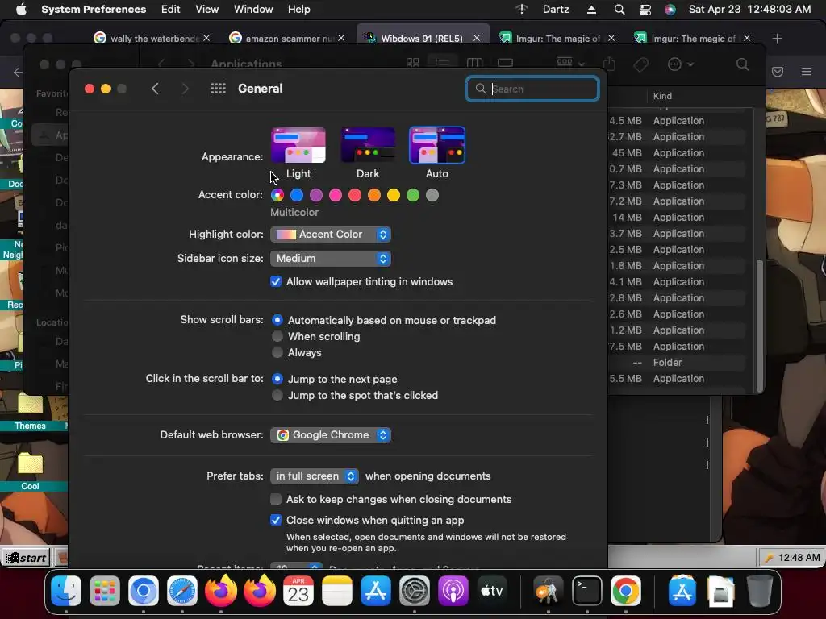The width and height of the screenshot is (826, 619).
Task: Enable Ask to keep changes checkbox
Action: click(x=276, y=499)
